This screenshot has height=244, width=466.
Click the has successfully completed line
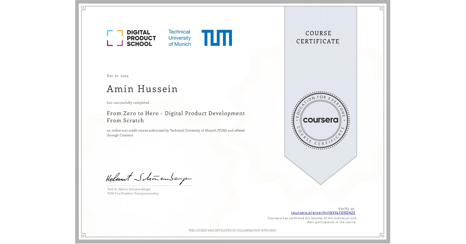pyautogui.click(x=128, y=103)
